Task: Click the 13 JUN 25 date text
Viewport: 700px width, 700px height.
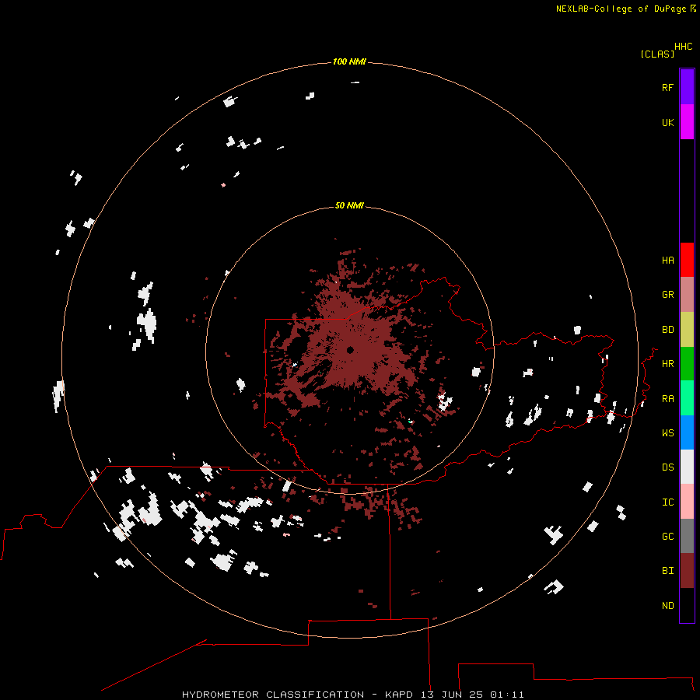Action: click(452, 695)
